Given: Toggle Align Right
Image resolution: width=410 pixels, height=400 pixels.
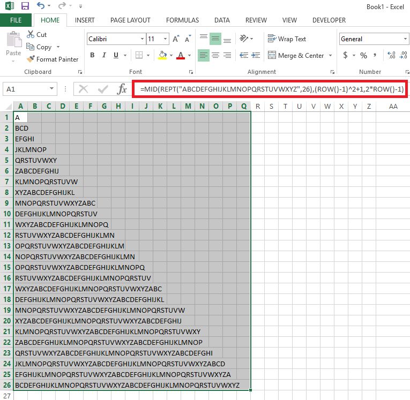Looking at the screenshot, I should (x=227, y=55).
